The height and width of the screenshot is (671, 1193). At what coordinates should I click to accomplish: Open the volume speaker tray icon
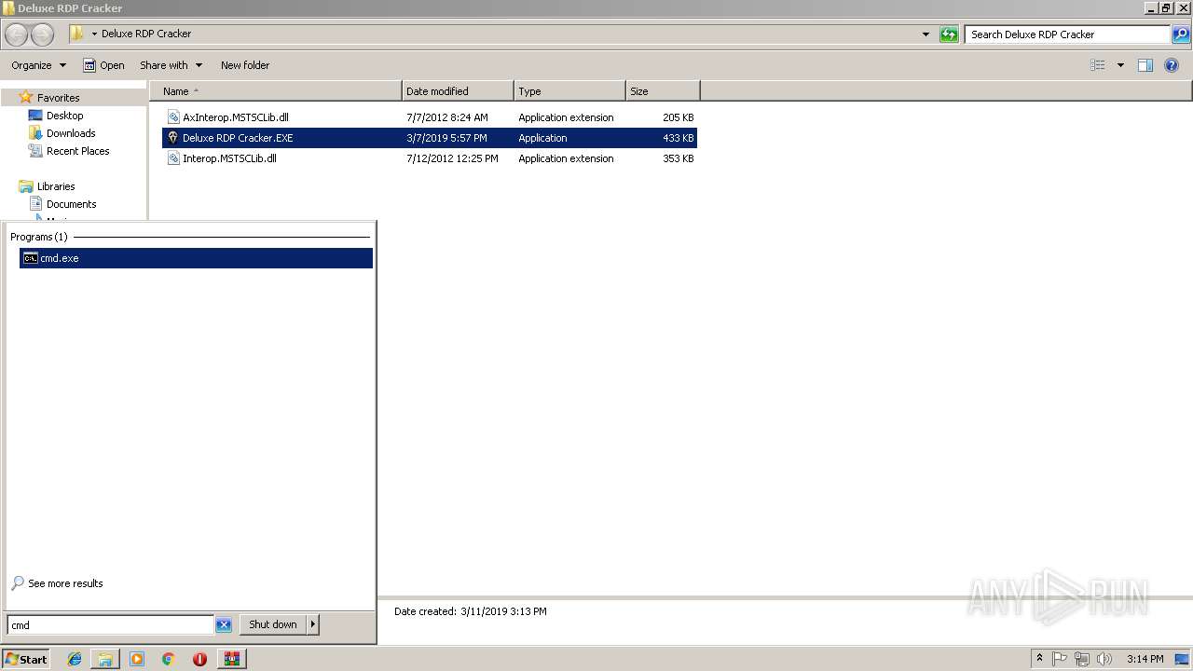[1104, 659]
